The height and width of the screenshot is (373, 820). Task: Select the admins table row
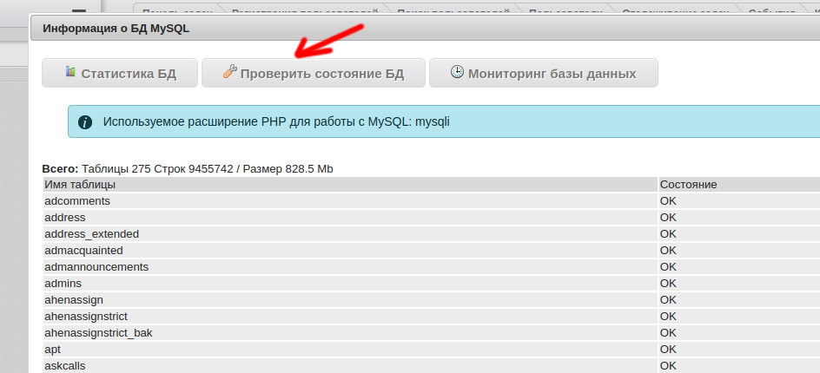click(x=63, y=284)
